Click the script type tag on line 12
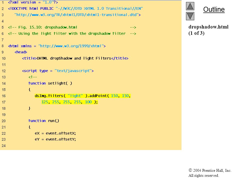 tap(58, 71)
